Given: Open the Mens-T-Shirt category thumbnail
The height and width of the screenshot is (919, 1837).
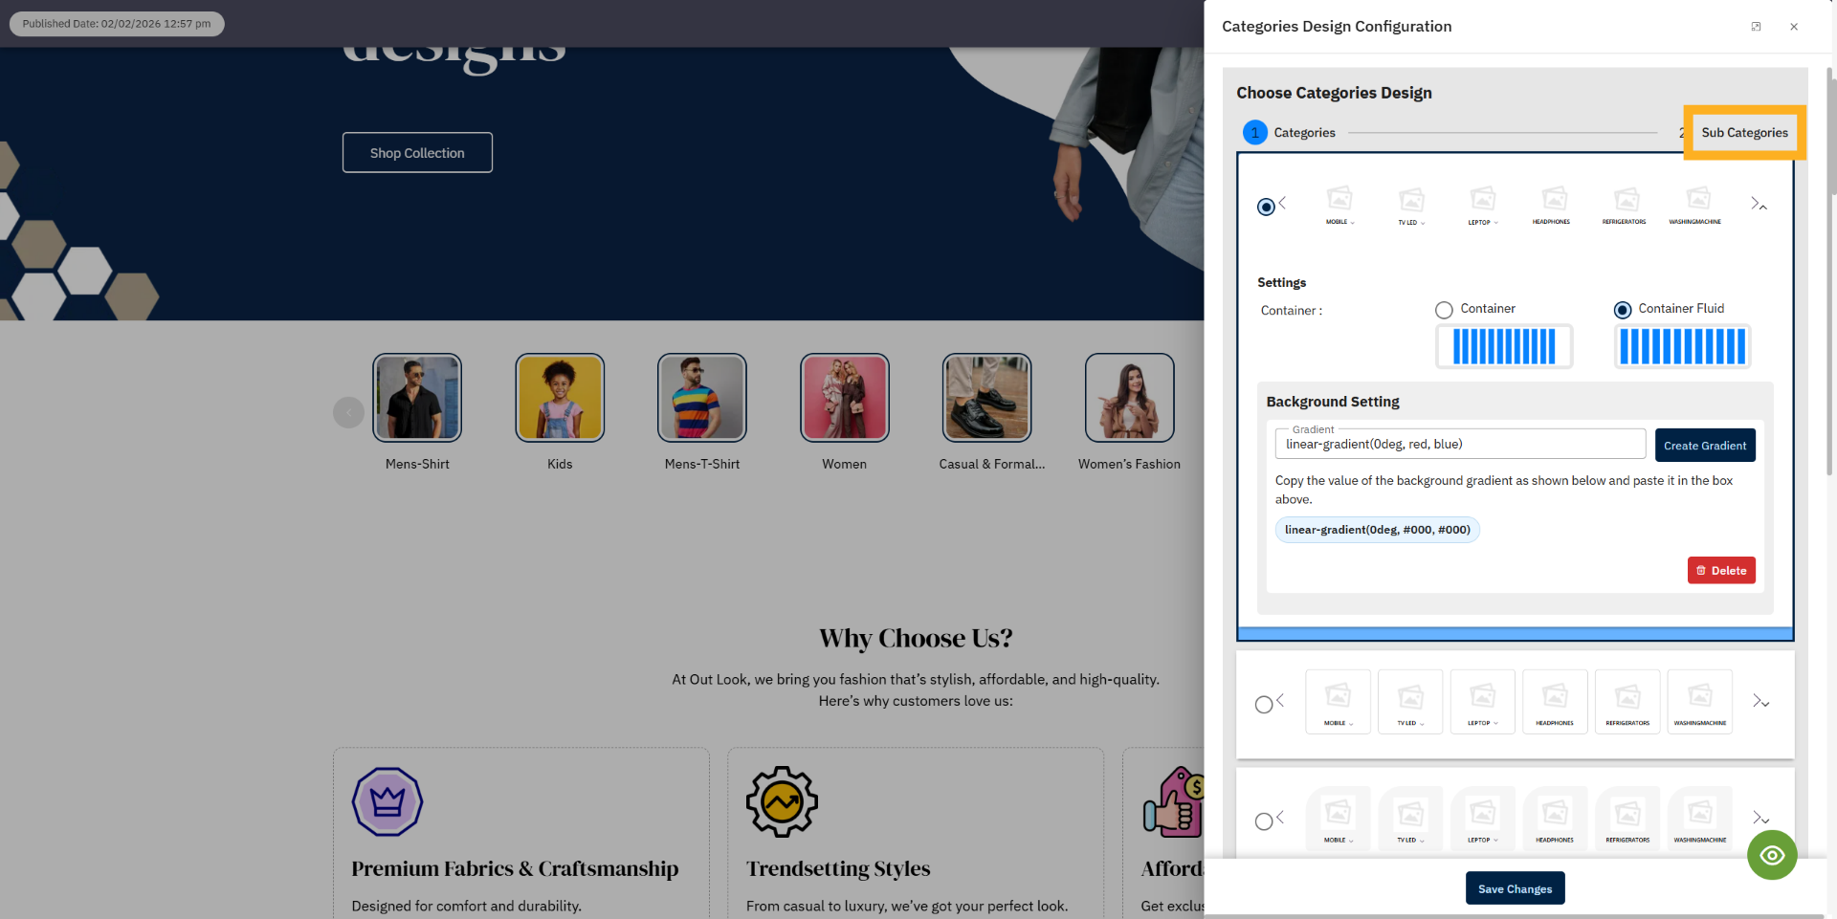Looking at the screenshot, I should pos(702,398).
